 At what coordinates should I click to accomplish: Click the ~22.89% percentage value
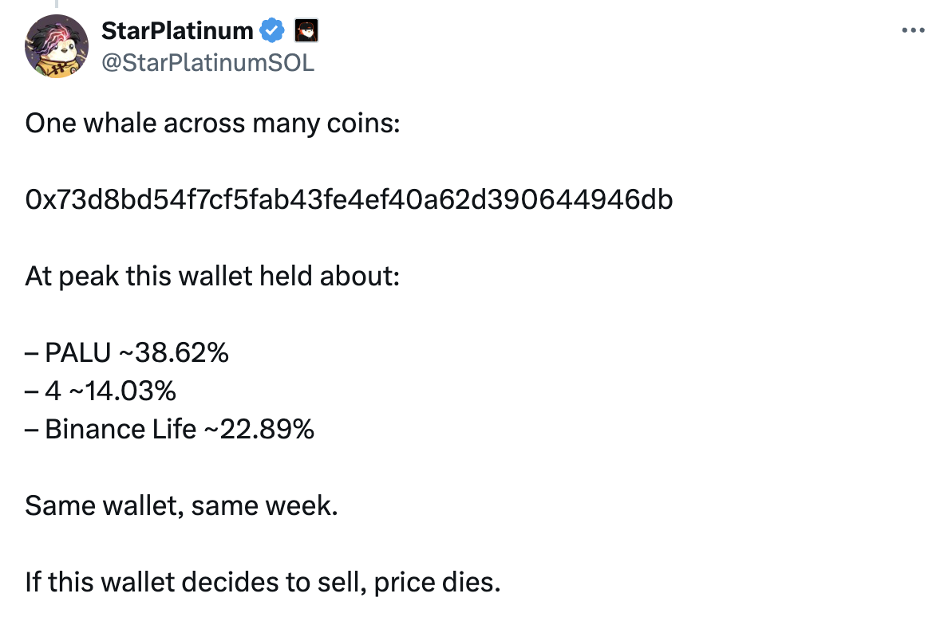coord(259,430)
